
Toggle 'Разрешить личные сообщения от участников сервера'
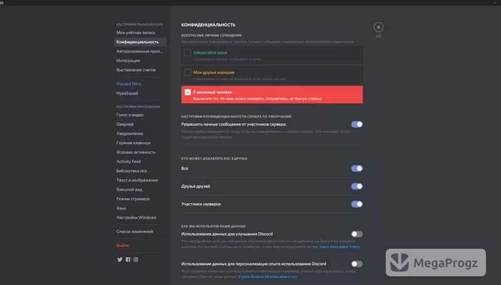356,124
